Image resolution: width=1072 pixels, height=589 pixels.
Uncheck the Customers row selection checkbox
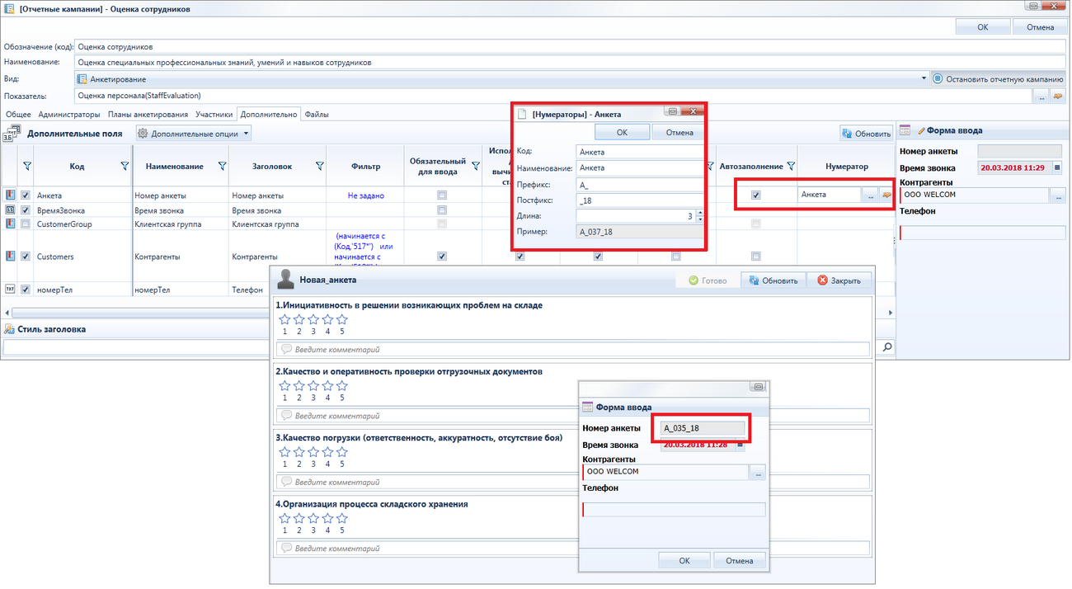[x=26, y=257]
